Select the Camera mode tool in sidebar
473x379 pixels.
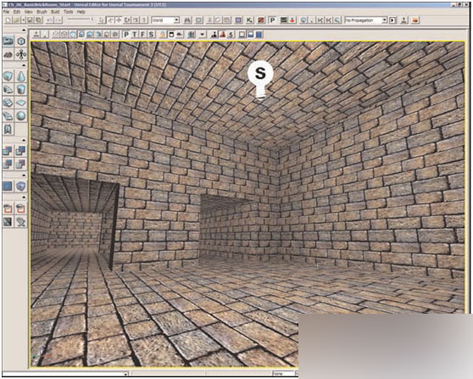(8, 42)
